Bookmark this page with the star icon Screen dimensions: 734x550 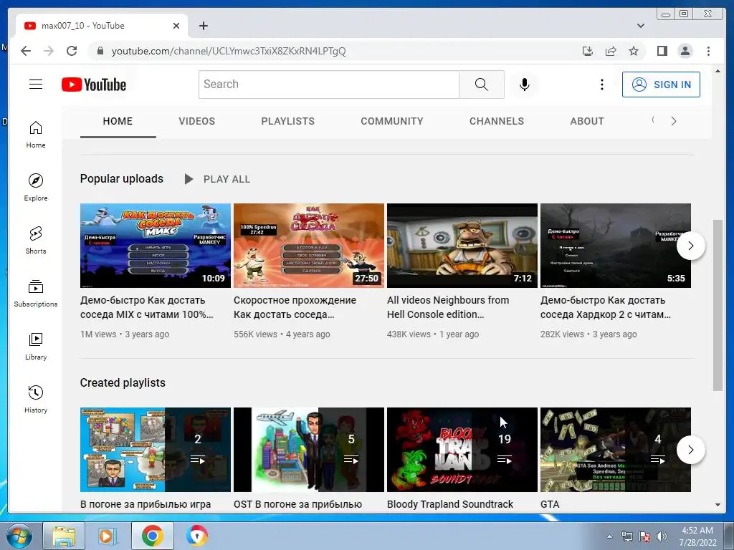click(x=634, y=51)
